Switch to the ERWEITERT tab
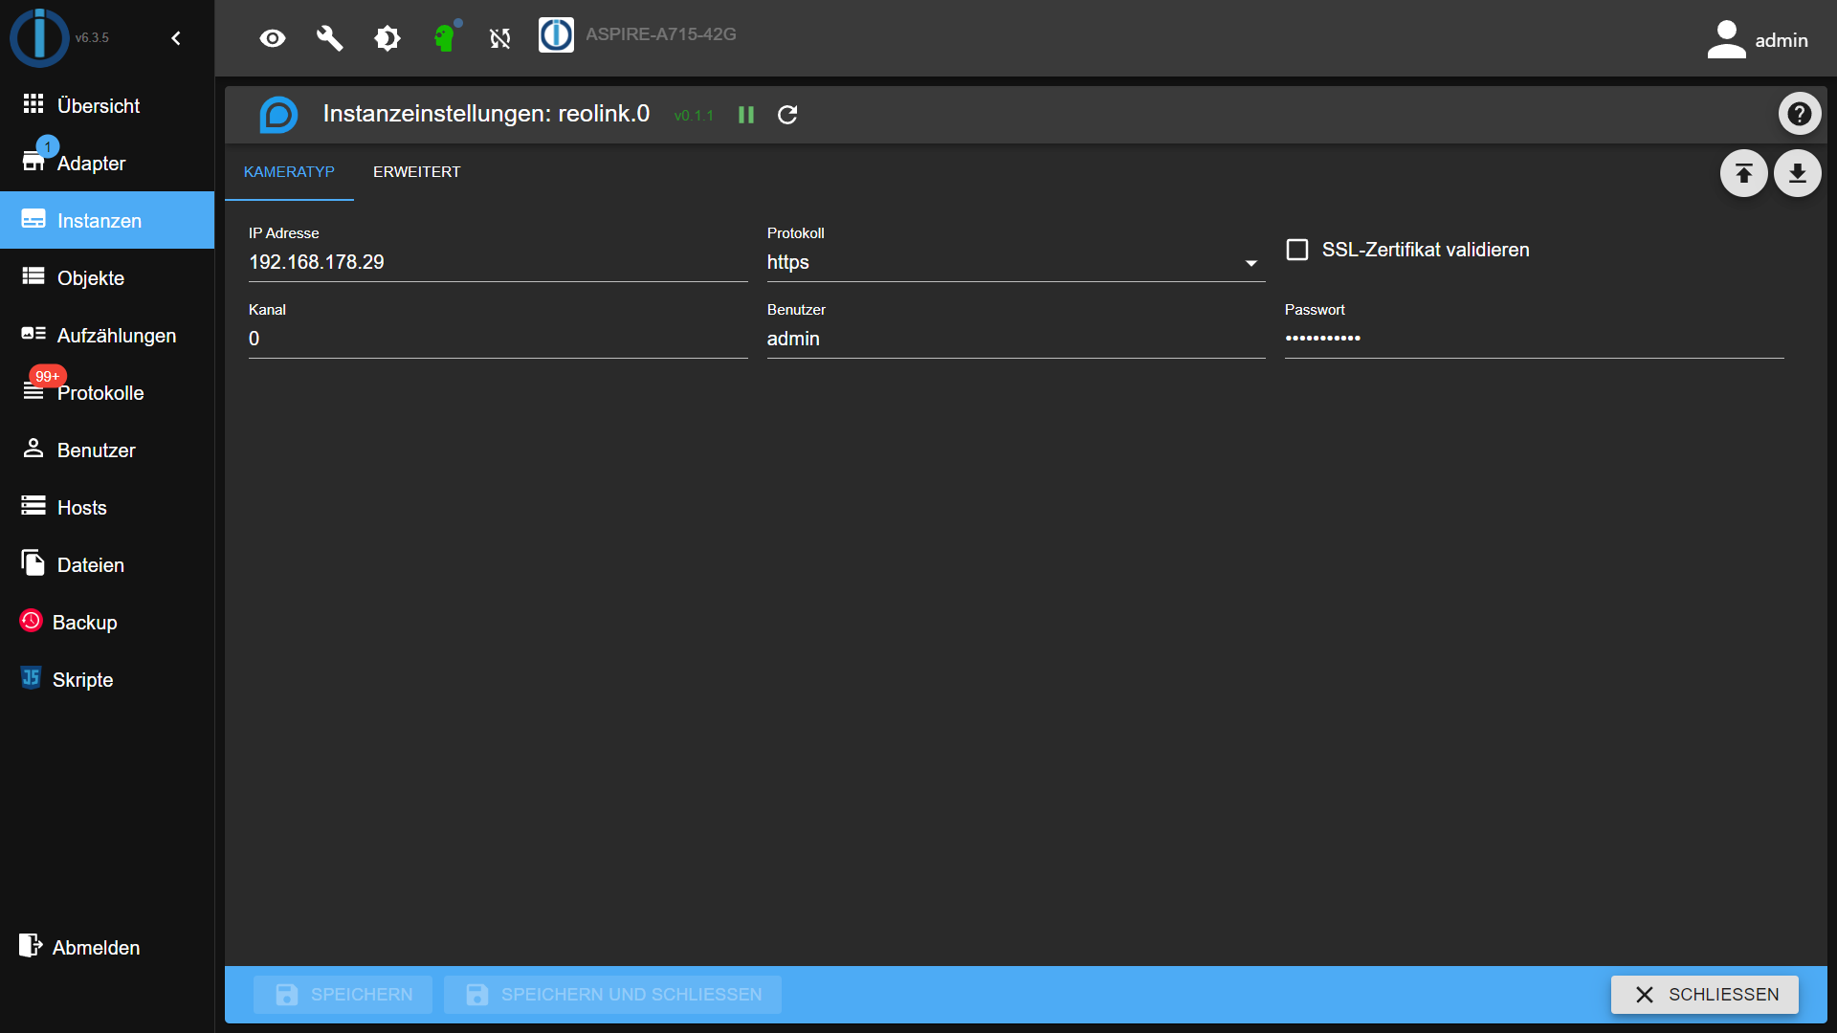The height and width of the screenshot is (1033, 1837). 417,172
